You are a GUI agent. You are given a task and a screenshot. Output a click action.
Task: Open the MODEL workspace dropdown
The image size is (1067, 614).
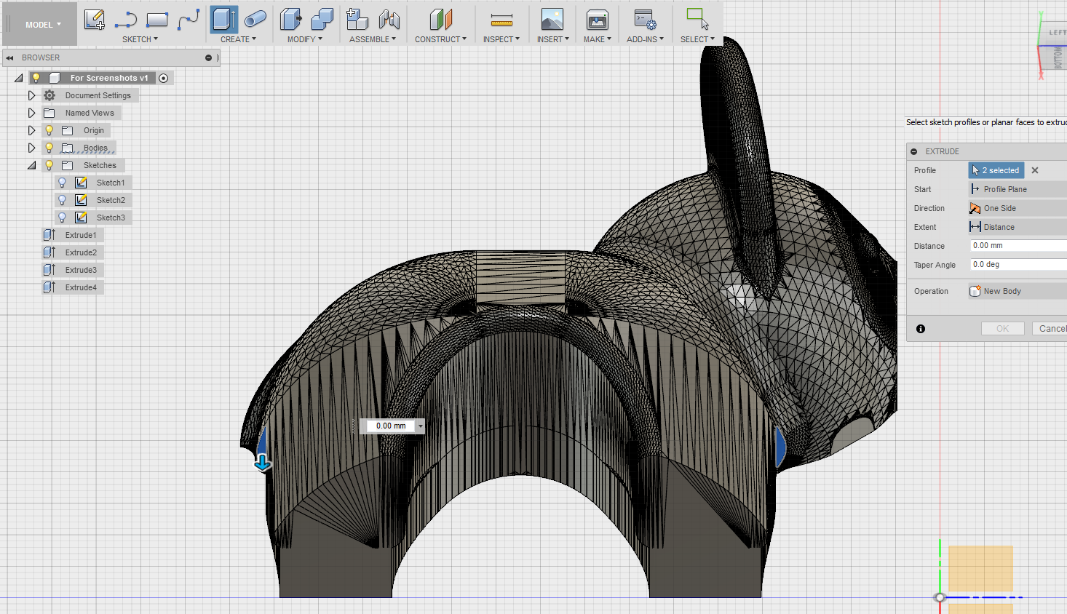coord(43,25)
